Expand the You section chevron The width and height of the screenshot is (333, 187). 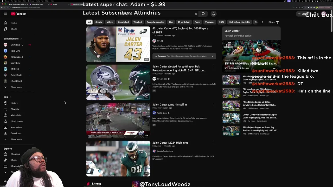tap(10, 97)
